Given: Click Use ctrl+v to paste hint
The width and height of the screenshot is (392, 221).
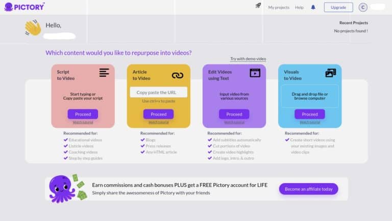Looking at the screenshot, I should [159, 101].
